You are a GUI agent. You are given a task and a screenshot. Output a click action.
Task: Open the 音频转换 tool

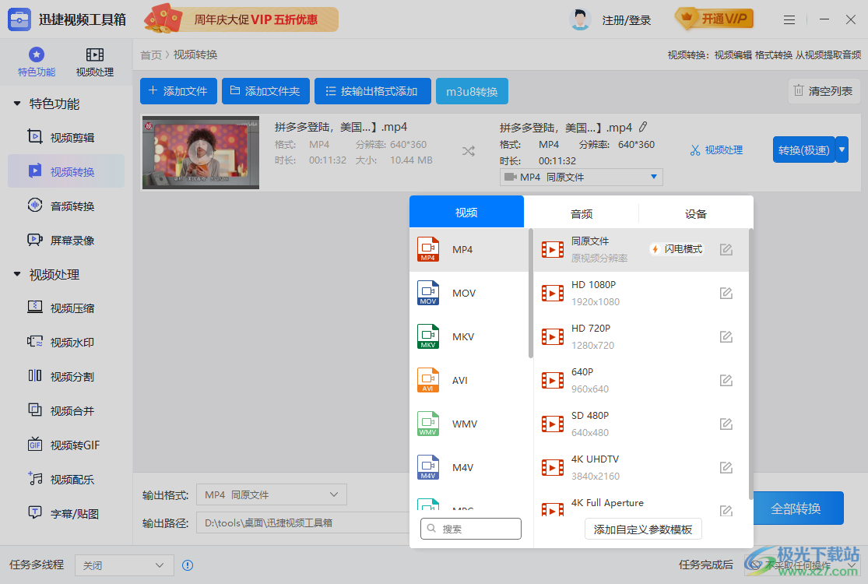tap(65, 206)
